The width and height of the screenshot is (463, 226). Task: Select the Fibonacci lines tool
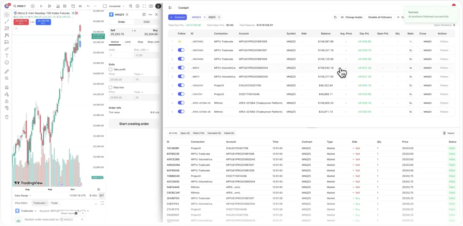pos(7,28)
